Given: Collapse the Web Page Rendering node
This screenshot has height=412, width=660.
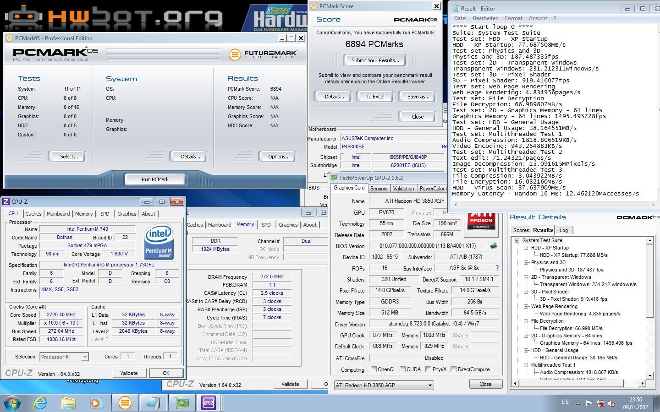Looking at the screenshot, I should [526, 306].
